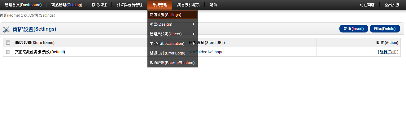Select 商店設置(Settings) from the dropdown menu
The image size is (406, 125).
(172, 15)
